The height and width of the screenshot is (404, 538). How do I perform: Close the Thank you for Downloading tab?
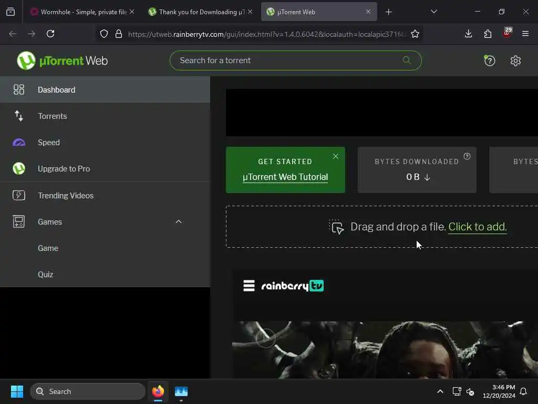pyautogui.click(x=250, y=12)
